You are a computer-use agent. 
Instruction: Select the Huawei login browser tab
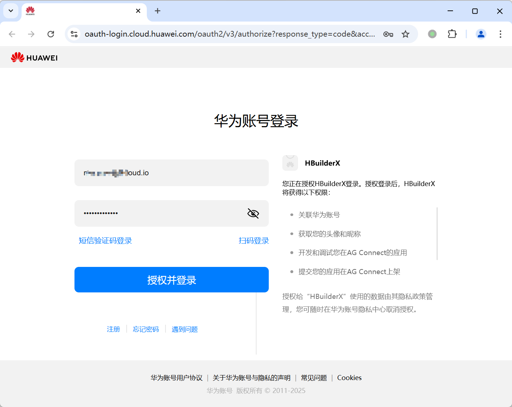[84, 11]
